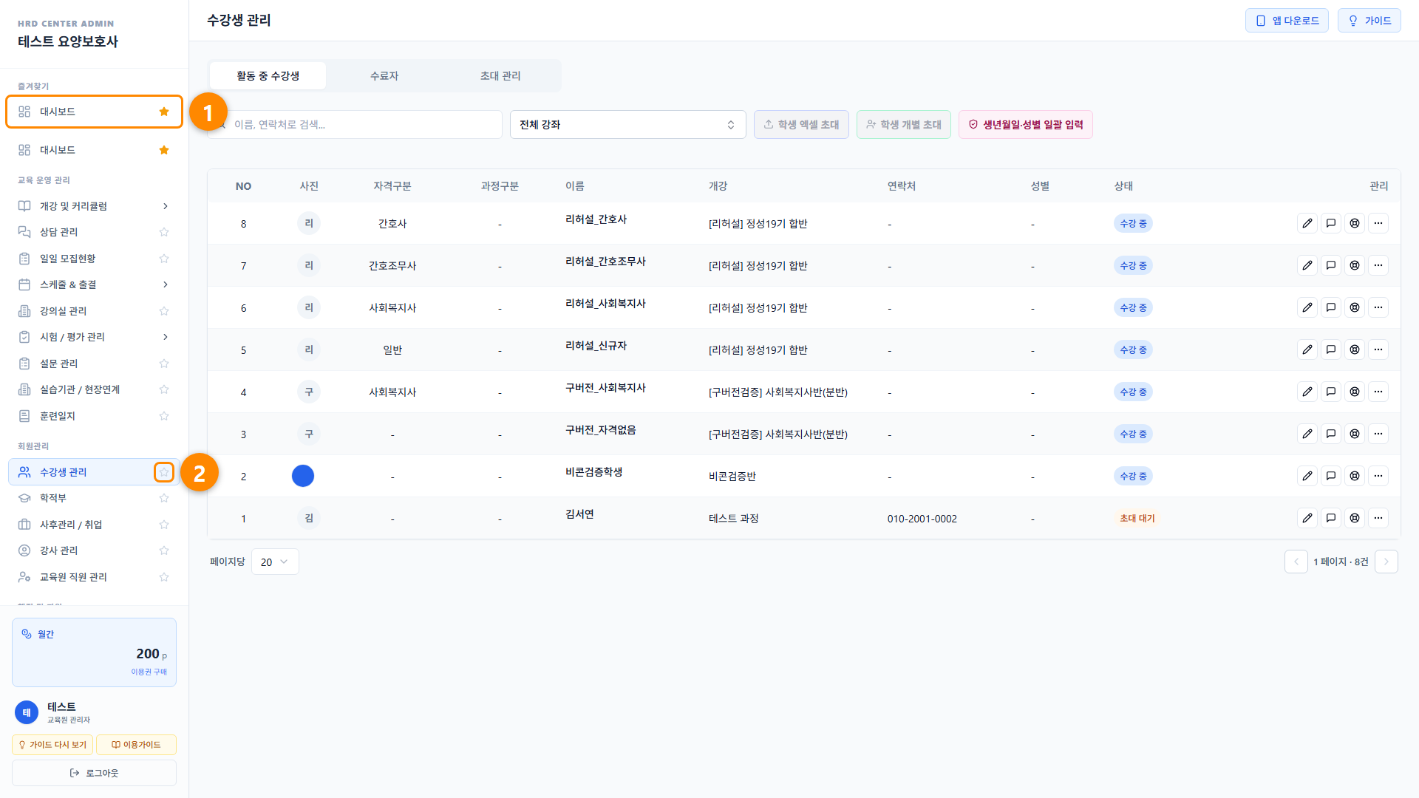Click the pencil edit icon for 리허설_간호사
Image resolution: width=1419 pixels, height=798 pixels.
point(1307,223)
